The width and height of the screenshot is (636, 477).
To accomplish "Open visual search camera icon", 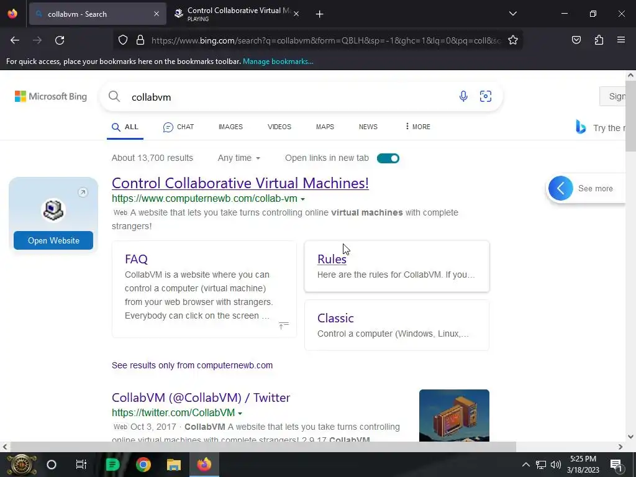I will 486,96.
